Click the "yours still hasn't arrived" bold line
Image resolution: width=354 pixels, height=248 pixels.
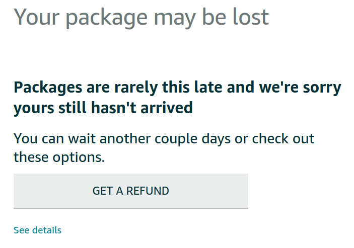(103, 108)
